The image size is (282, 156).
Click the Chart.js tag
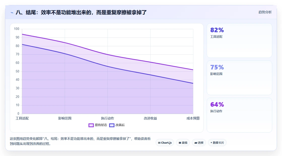coord(165,143)
